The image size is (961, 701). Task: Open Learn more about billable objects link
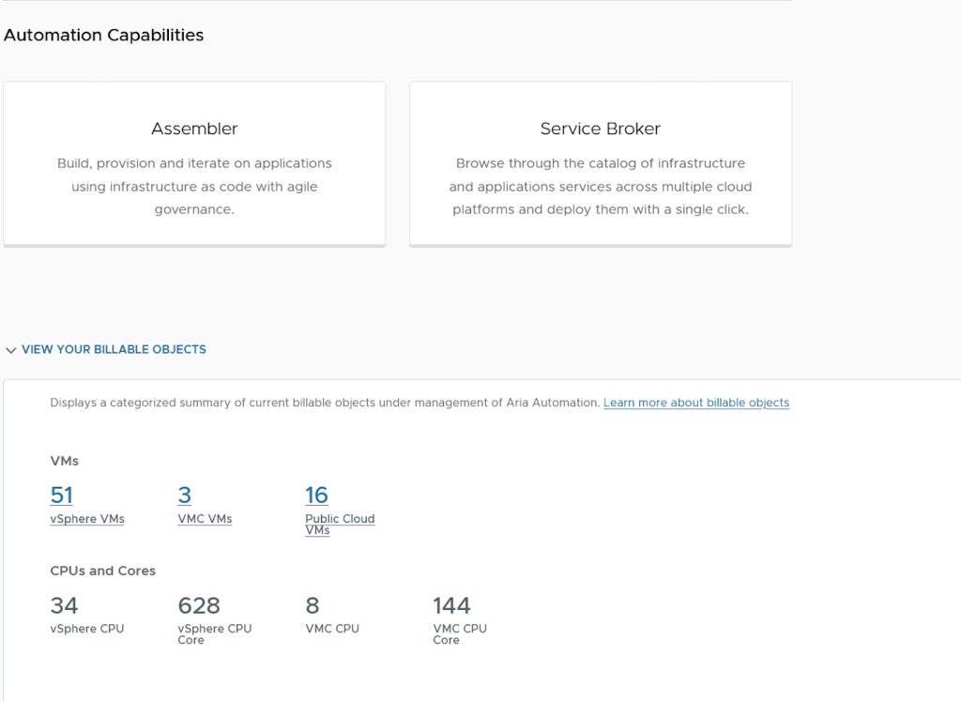click(695, 403)
